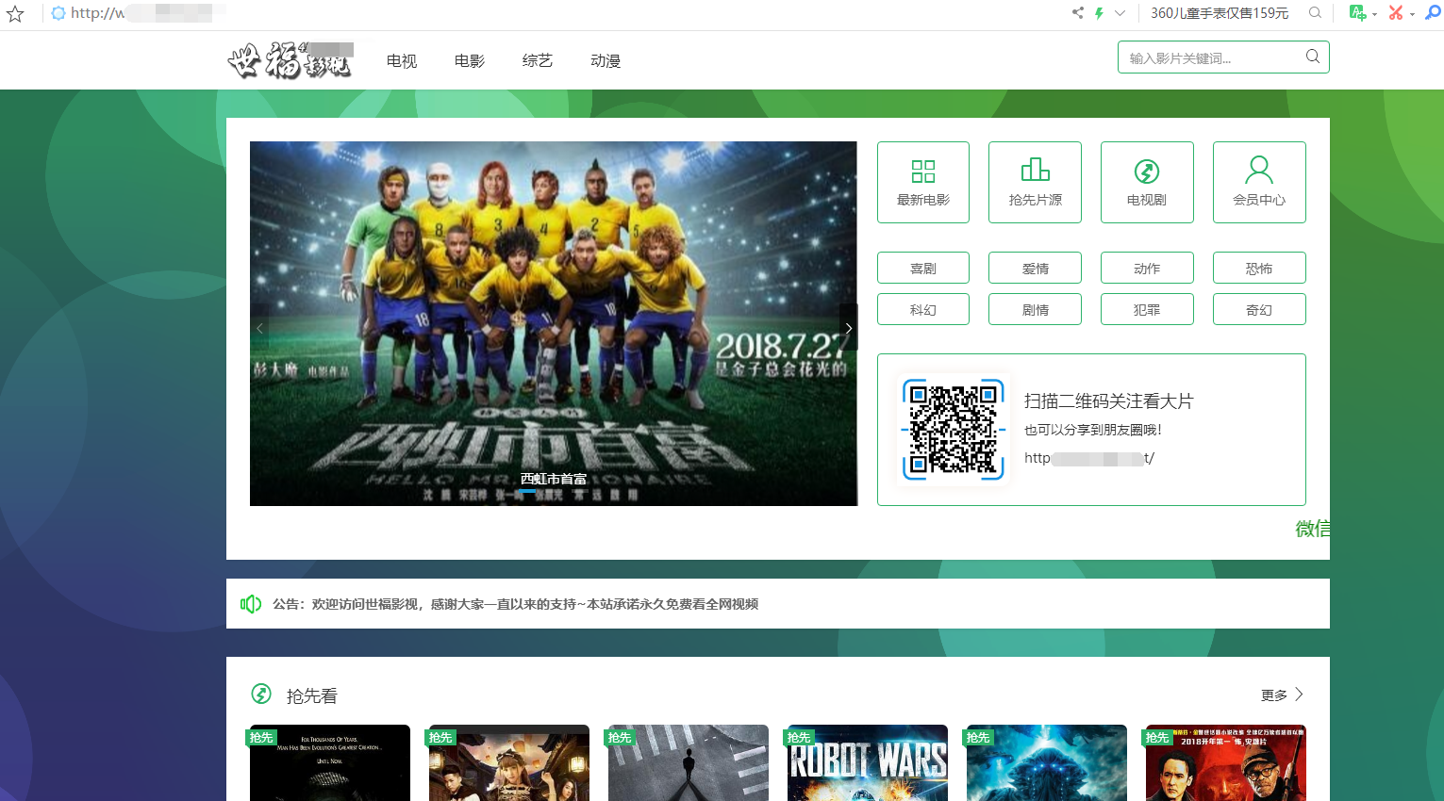Image resolution: width=1444 pixels, height=801 pixels.
Task: Click the 公告 announcement text
Action: point(516,604)
